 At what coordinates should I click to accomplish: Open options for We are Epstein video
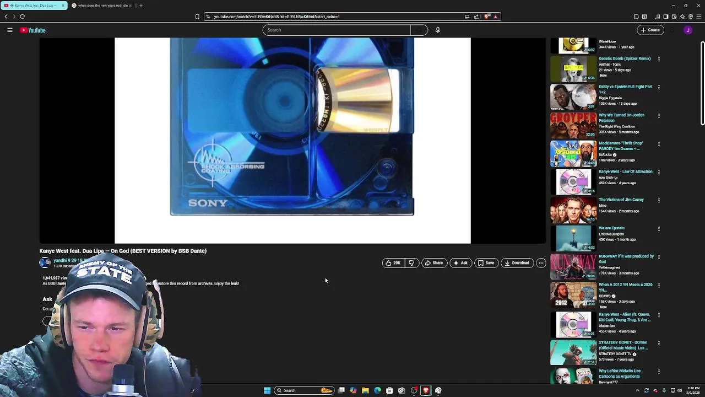[x=659, y=228]
